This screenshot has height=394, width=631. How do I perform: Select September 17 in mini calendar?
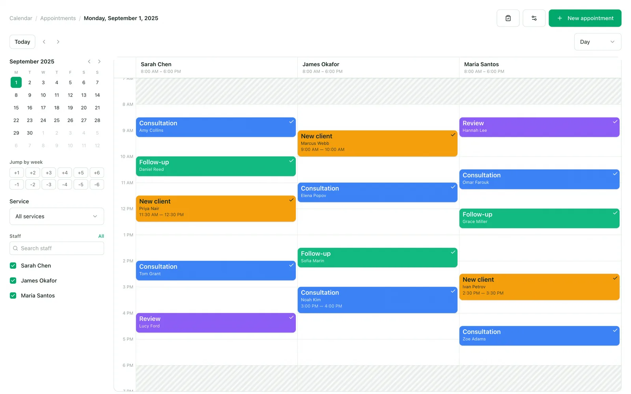pyautogui.click(x=43, y=108)
